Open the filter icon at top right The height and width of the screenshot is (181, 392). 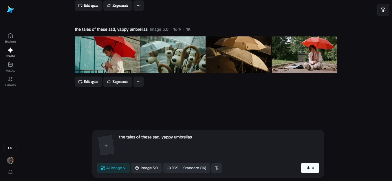(383, 10)
